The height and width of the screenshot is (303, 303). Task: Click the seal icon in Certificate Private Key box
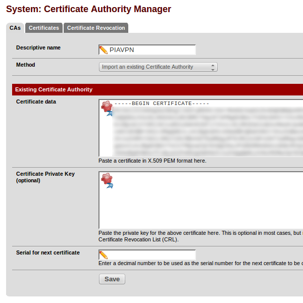pos(107,180)
